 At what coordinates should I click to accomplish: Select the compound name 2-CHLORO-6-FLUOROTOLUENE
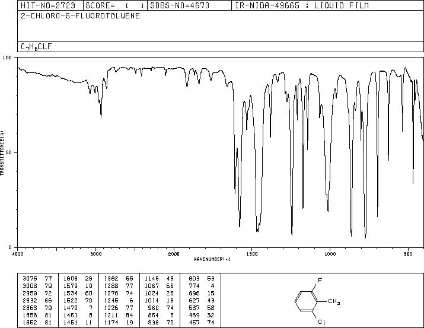point(80,16)
